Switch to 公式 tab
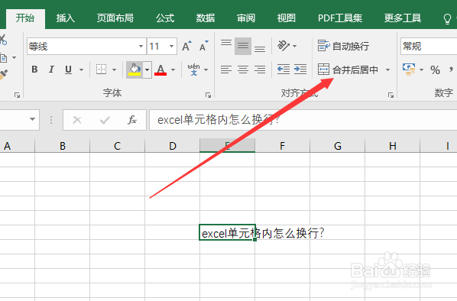The height and width of the screenshot is (301, 457). [x=165, y=18]
